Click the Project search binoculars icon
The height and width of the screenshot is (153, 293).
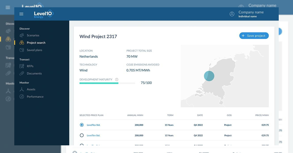click(22, 43)
